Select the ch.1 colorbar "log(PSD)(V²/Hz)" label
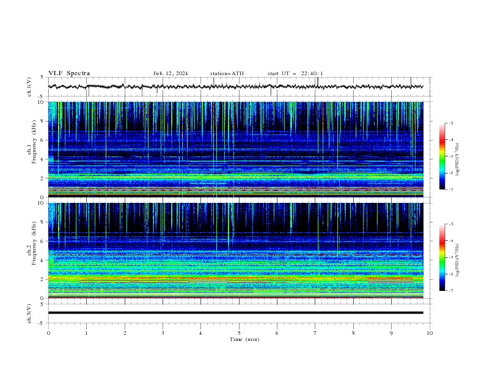Screen dimensions: 484x374 pos(458,159)
